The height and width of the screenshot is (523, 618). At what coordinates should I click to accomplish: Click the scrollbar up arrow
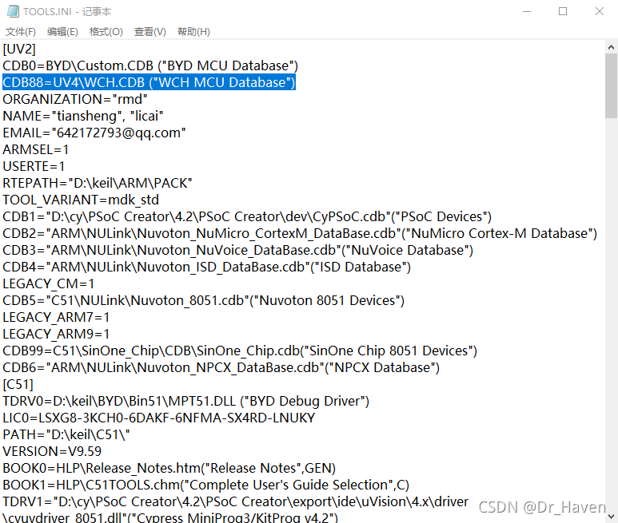(x=611, y=47)
